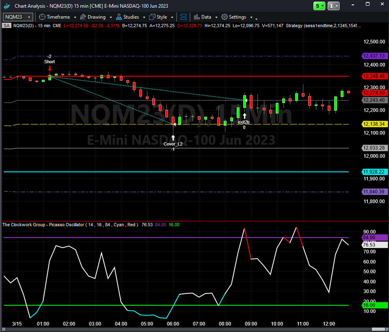
Task: Click the Picasso Oscillator study title
Action: click(x=70, y=225)
